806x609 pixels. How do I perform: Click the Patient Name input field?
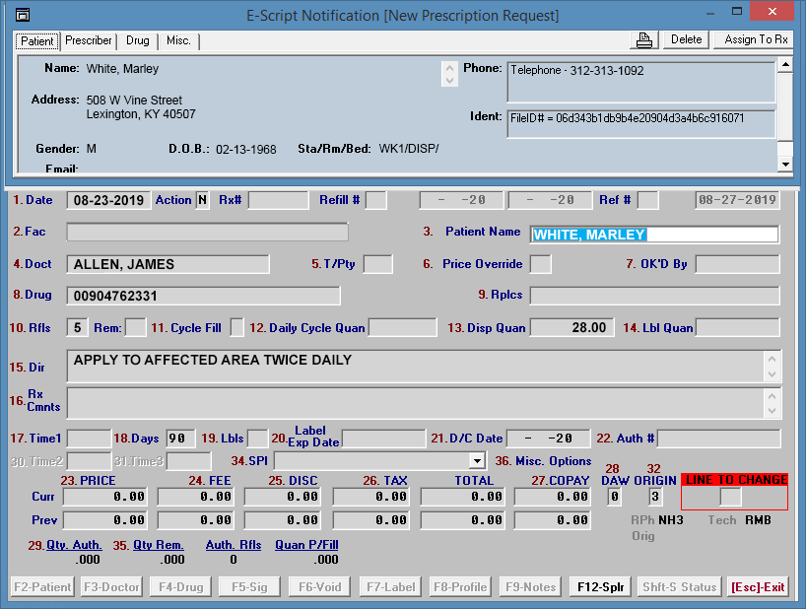tap(654, 235)
